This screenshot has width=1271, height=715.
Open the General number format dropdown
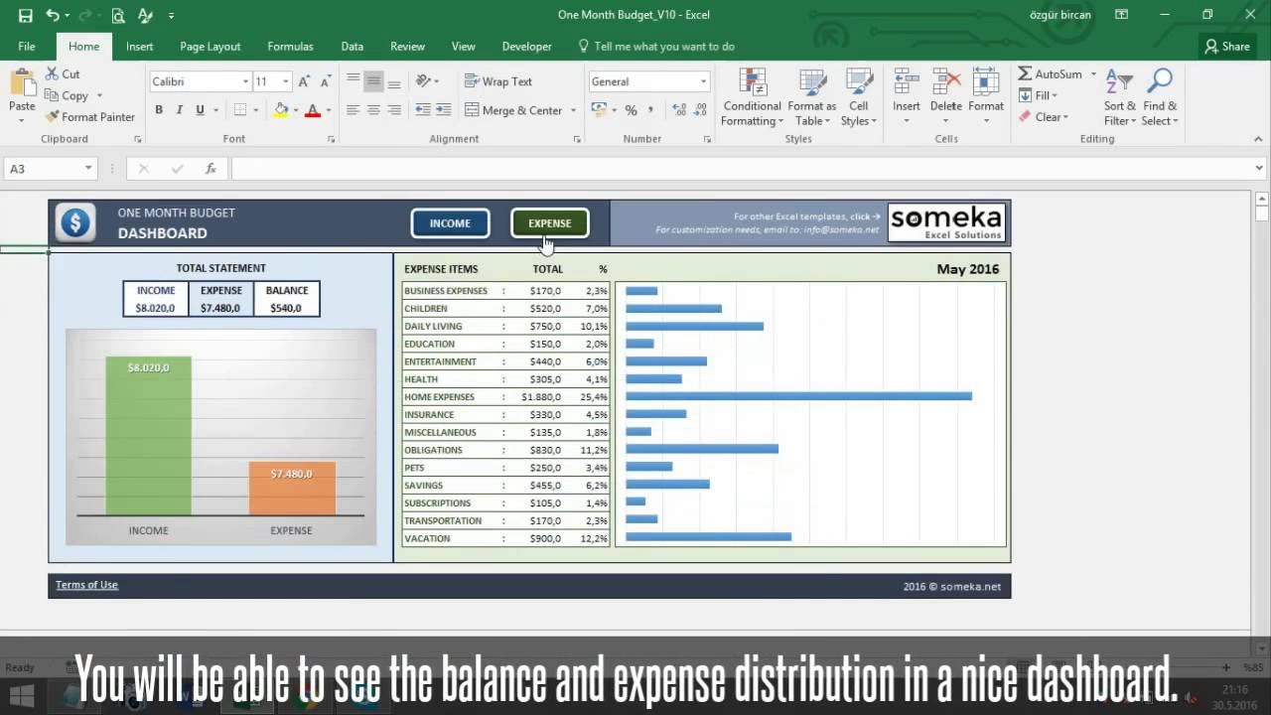point(703,81)
